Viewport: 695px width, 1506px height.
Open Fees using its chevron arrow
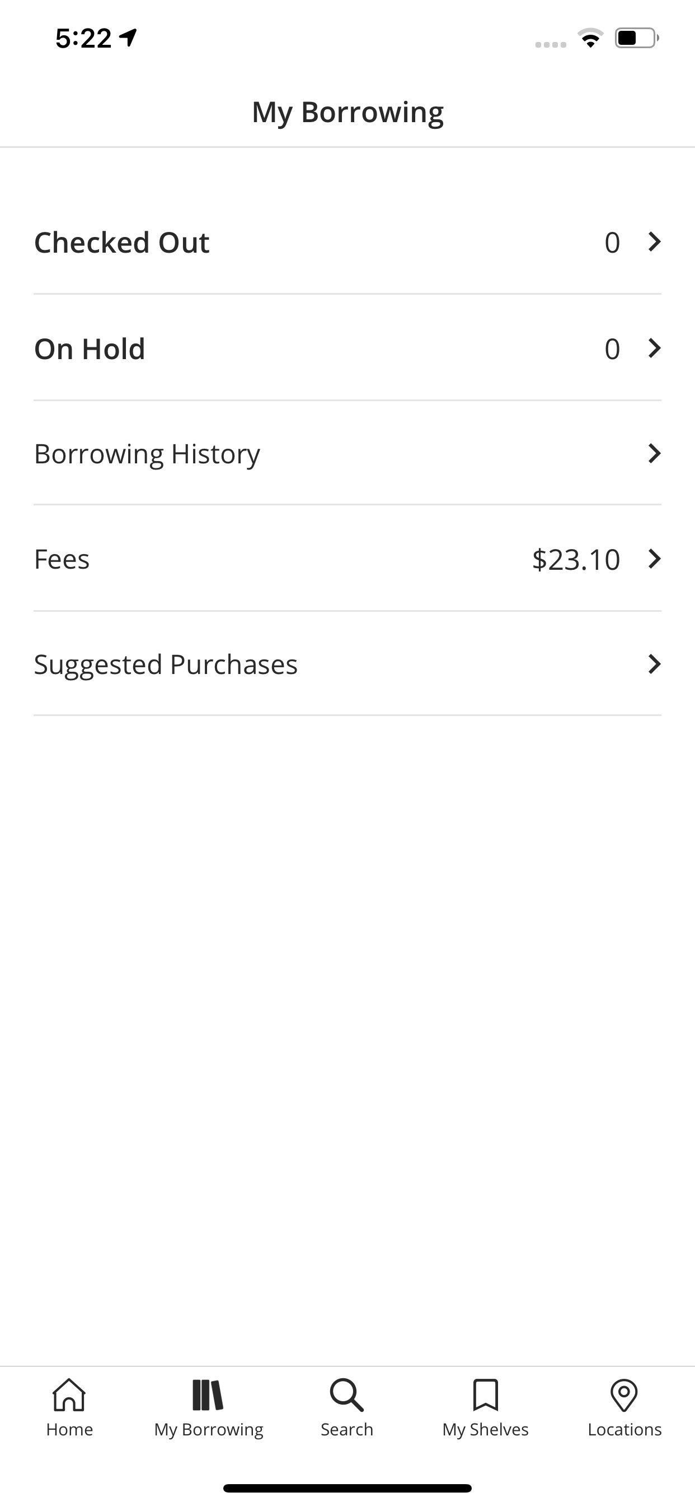coord(655,559)
